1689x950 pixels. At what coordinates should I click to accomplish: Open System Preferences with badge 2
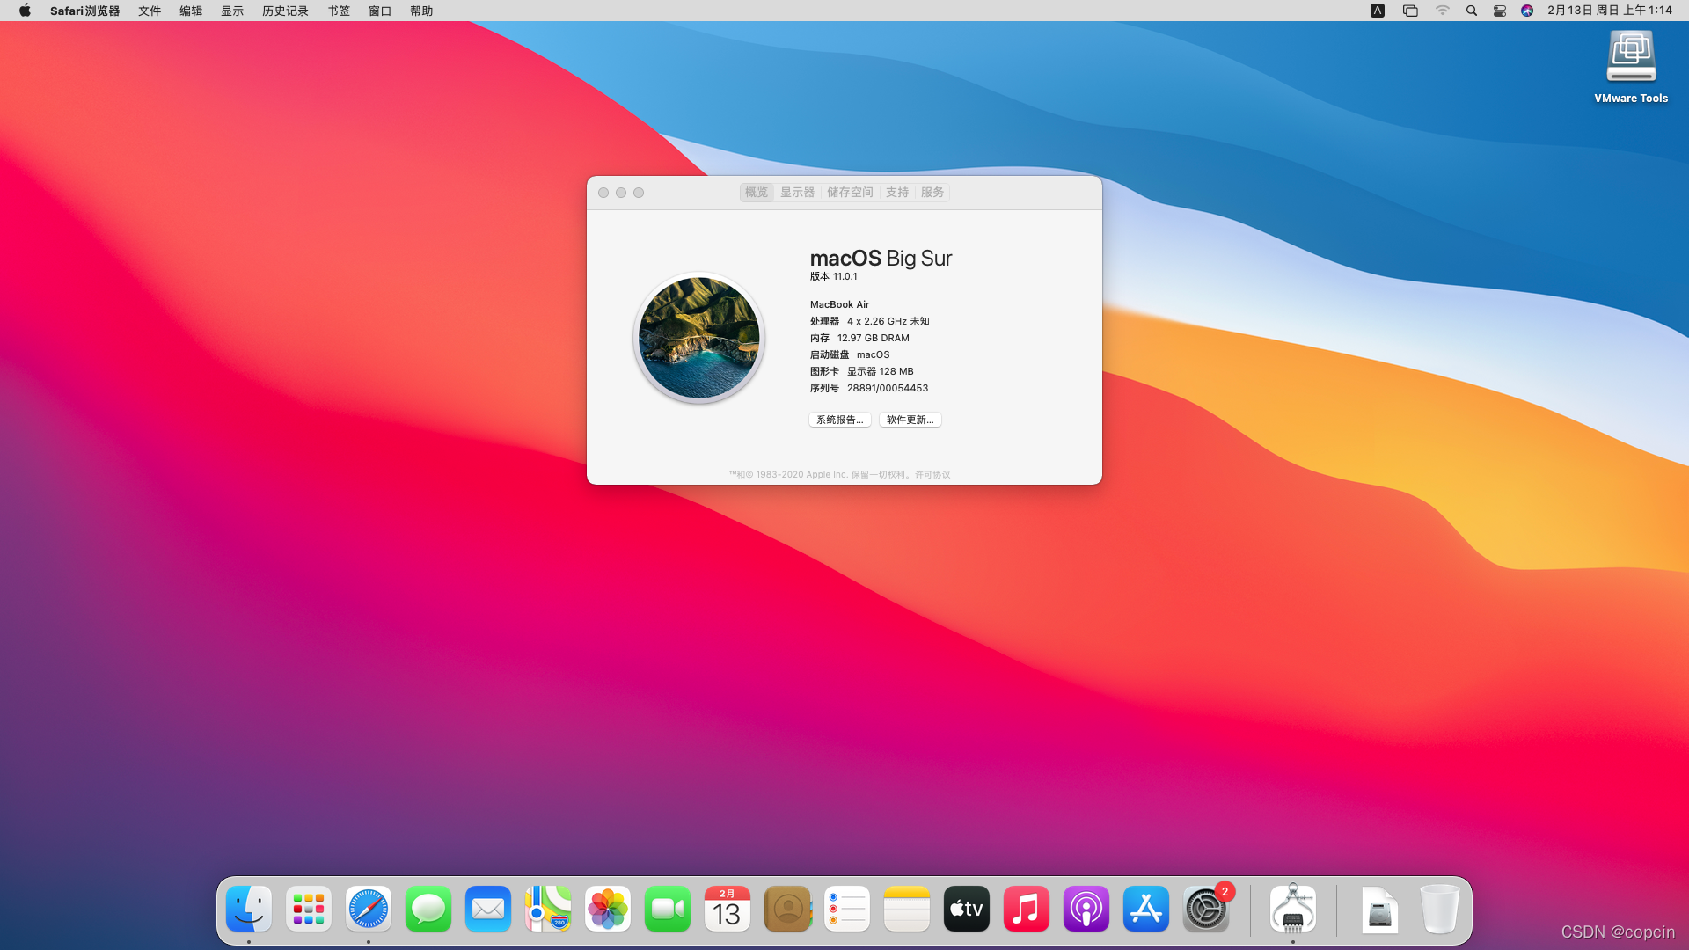click(1206, 909)
